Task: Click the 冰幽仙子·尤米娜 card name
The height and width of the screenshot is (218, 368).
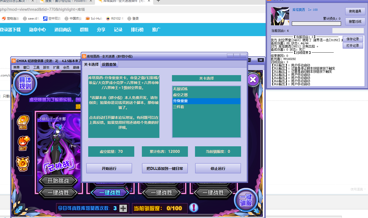Action: pos(52,119)
